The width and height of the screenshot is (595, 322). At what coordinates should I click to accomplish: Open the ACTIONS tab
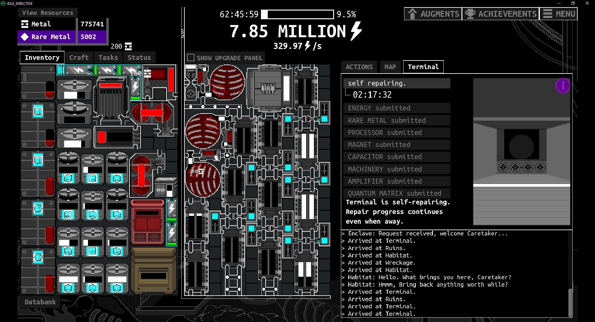pyautogui.click(x=359, y=67)
